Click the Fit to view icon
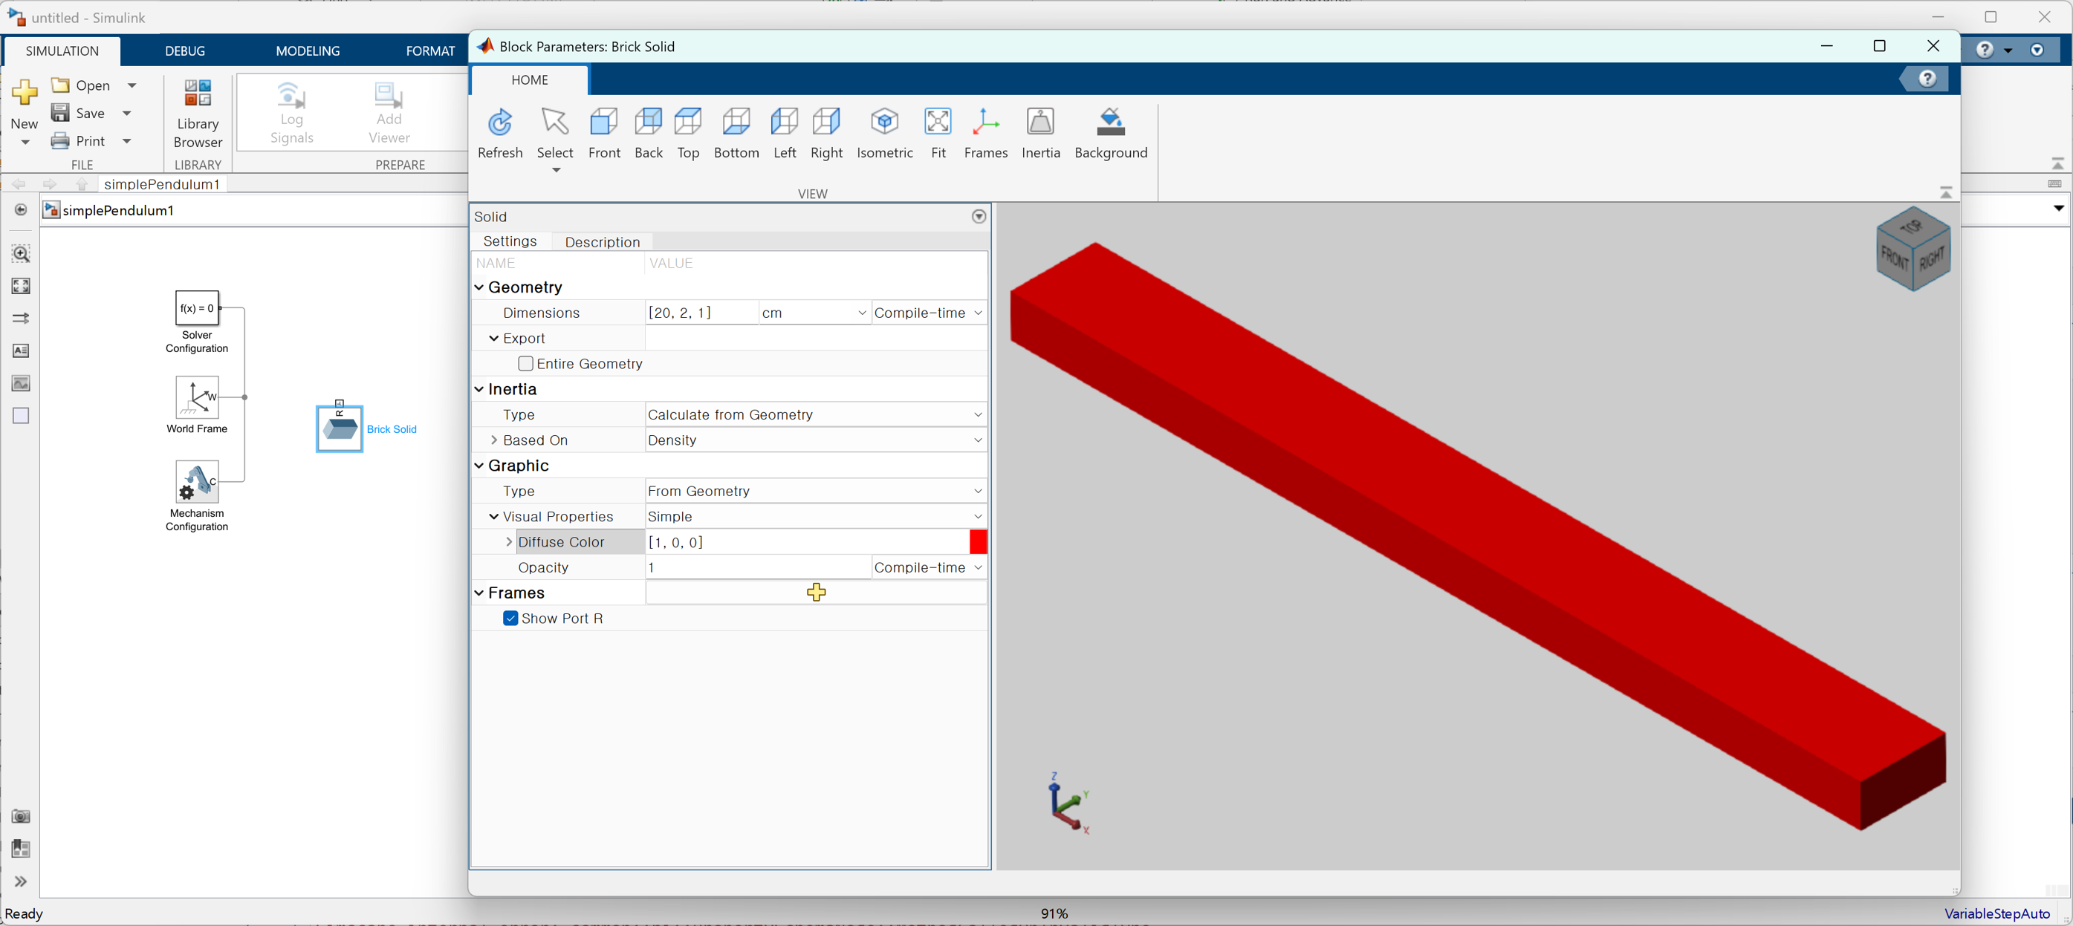 938,123
